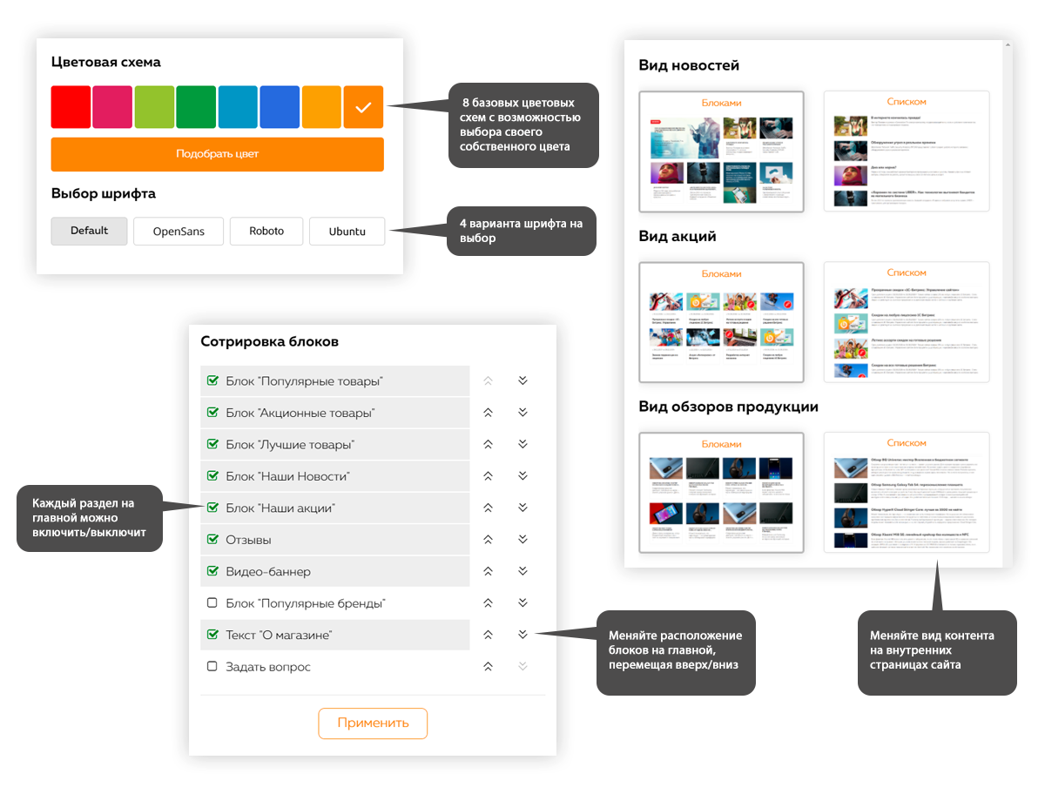Move "Наши Новости" block up
This screenshot has height=794, width=1045.
coord(488,476)
